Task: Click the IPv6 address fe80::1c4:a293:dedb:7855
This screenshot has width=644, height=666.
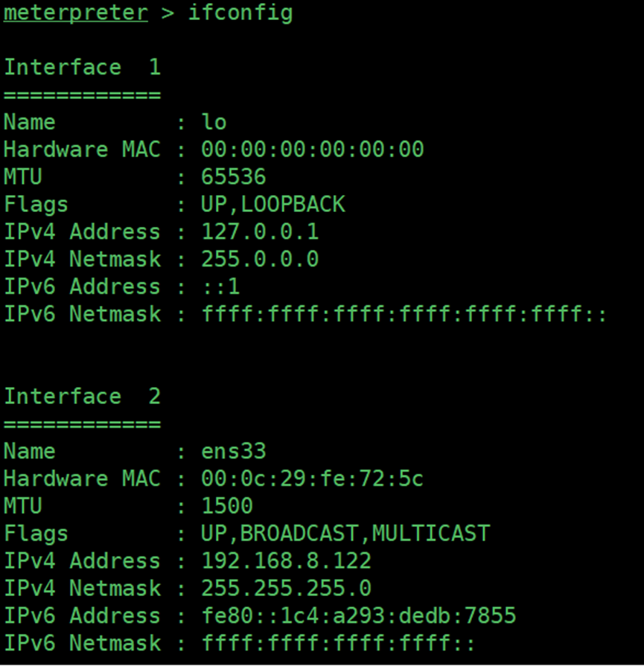Action: point(359,616)
